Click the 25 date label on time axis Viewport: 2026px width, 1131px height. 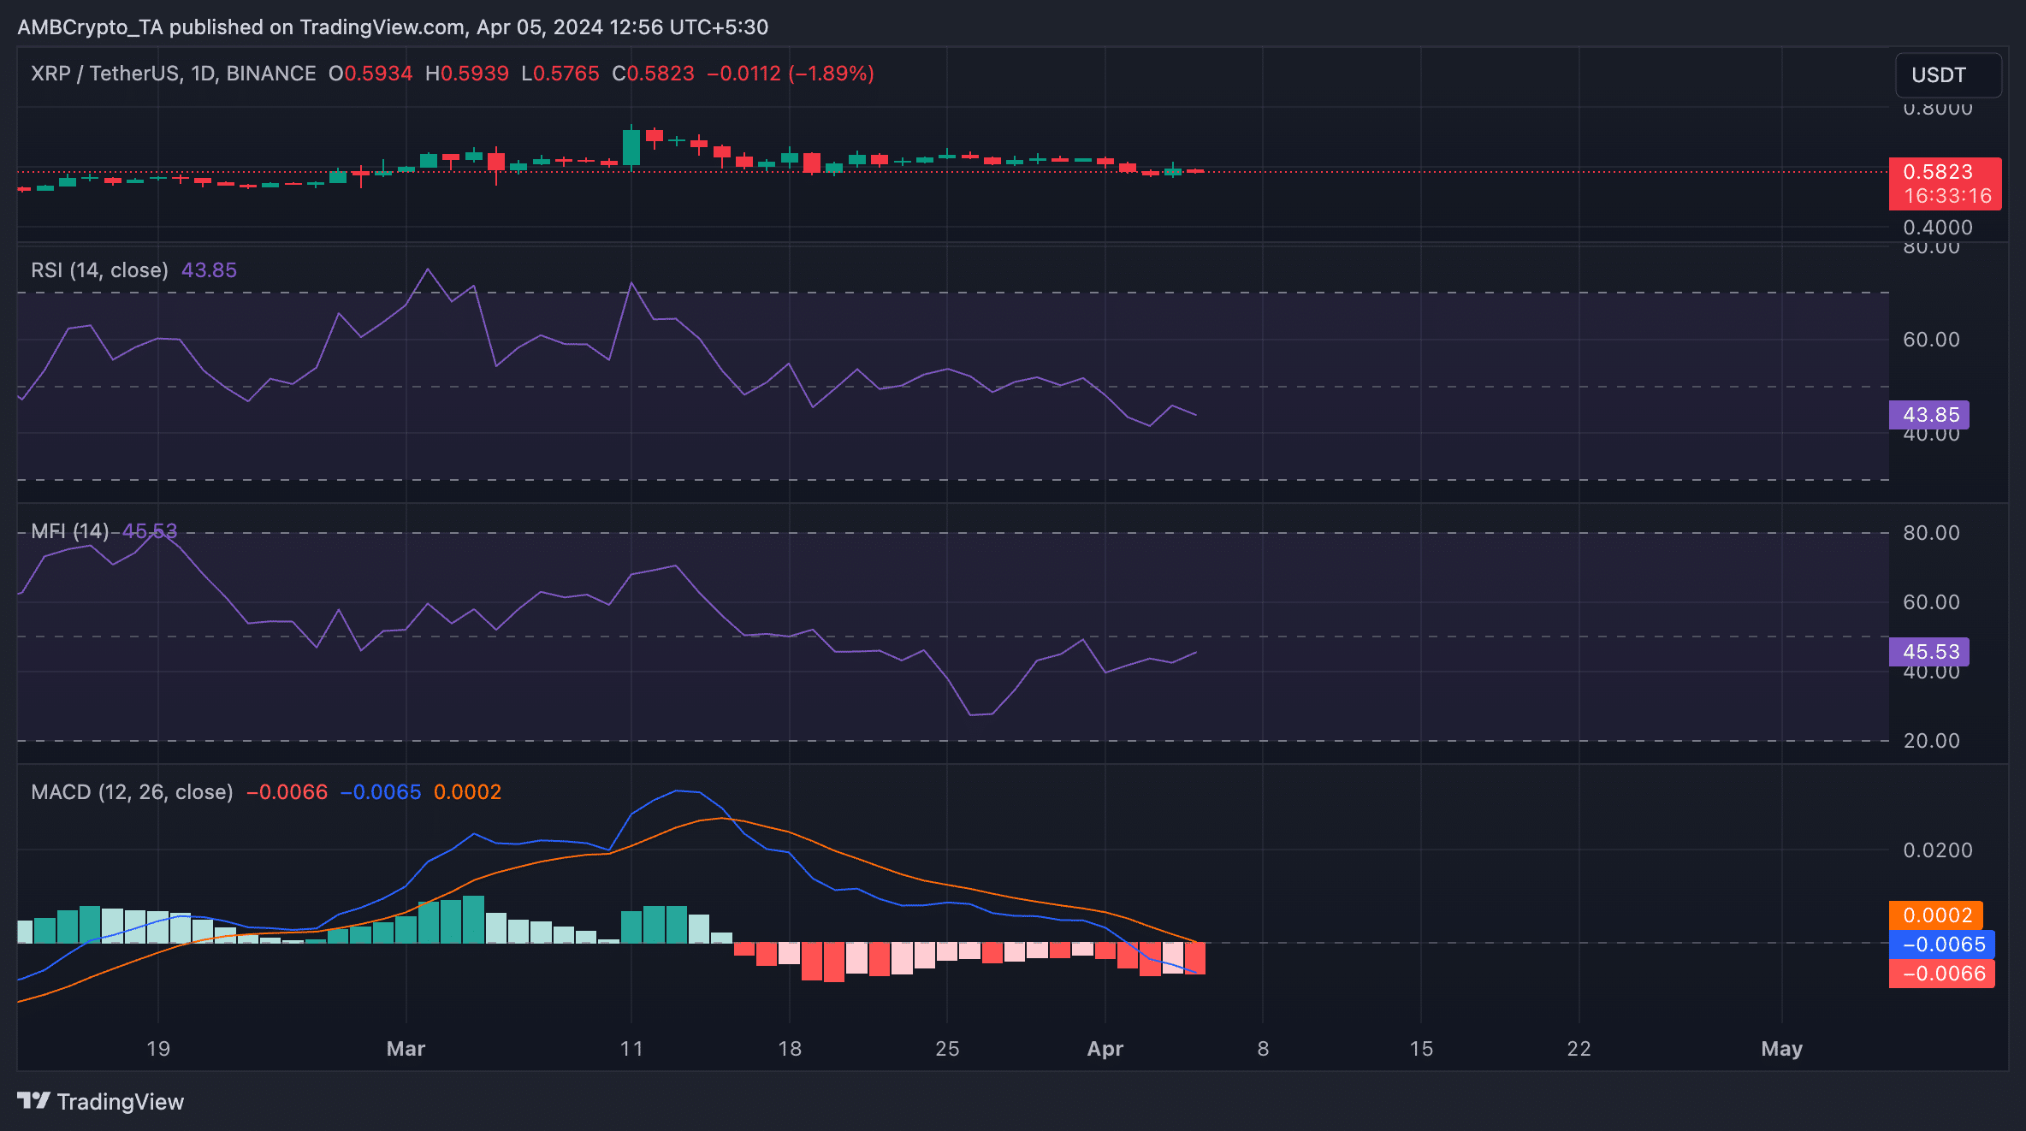coord(947,1049)
